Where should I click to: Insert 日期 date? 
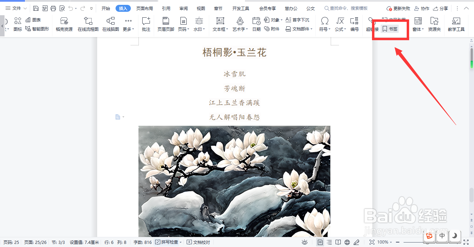256,24
